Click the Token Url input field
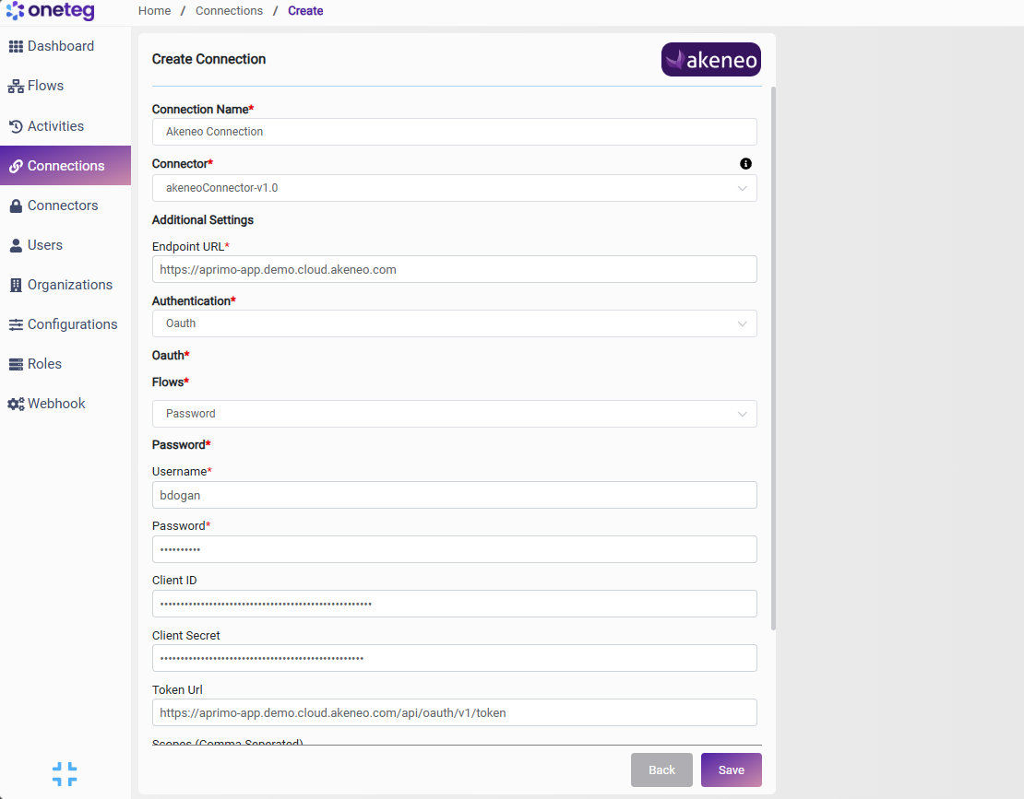The height and width of the screenshot is (799, 1024). [x=455, y=713]
